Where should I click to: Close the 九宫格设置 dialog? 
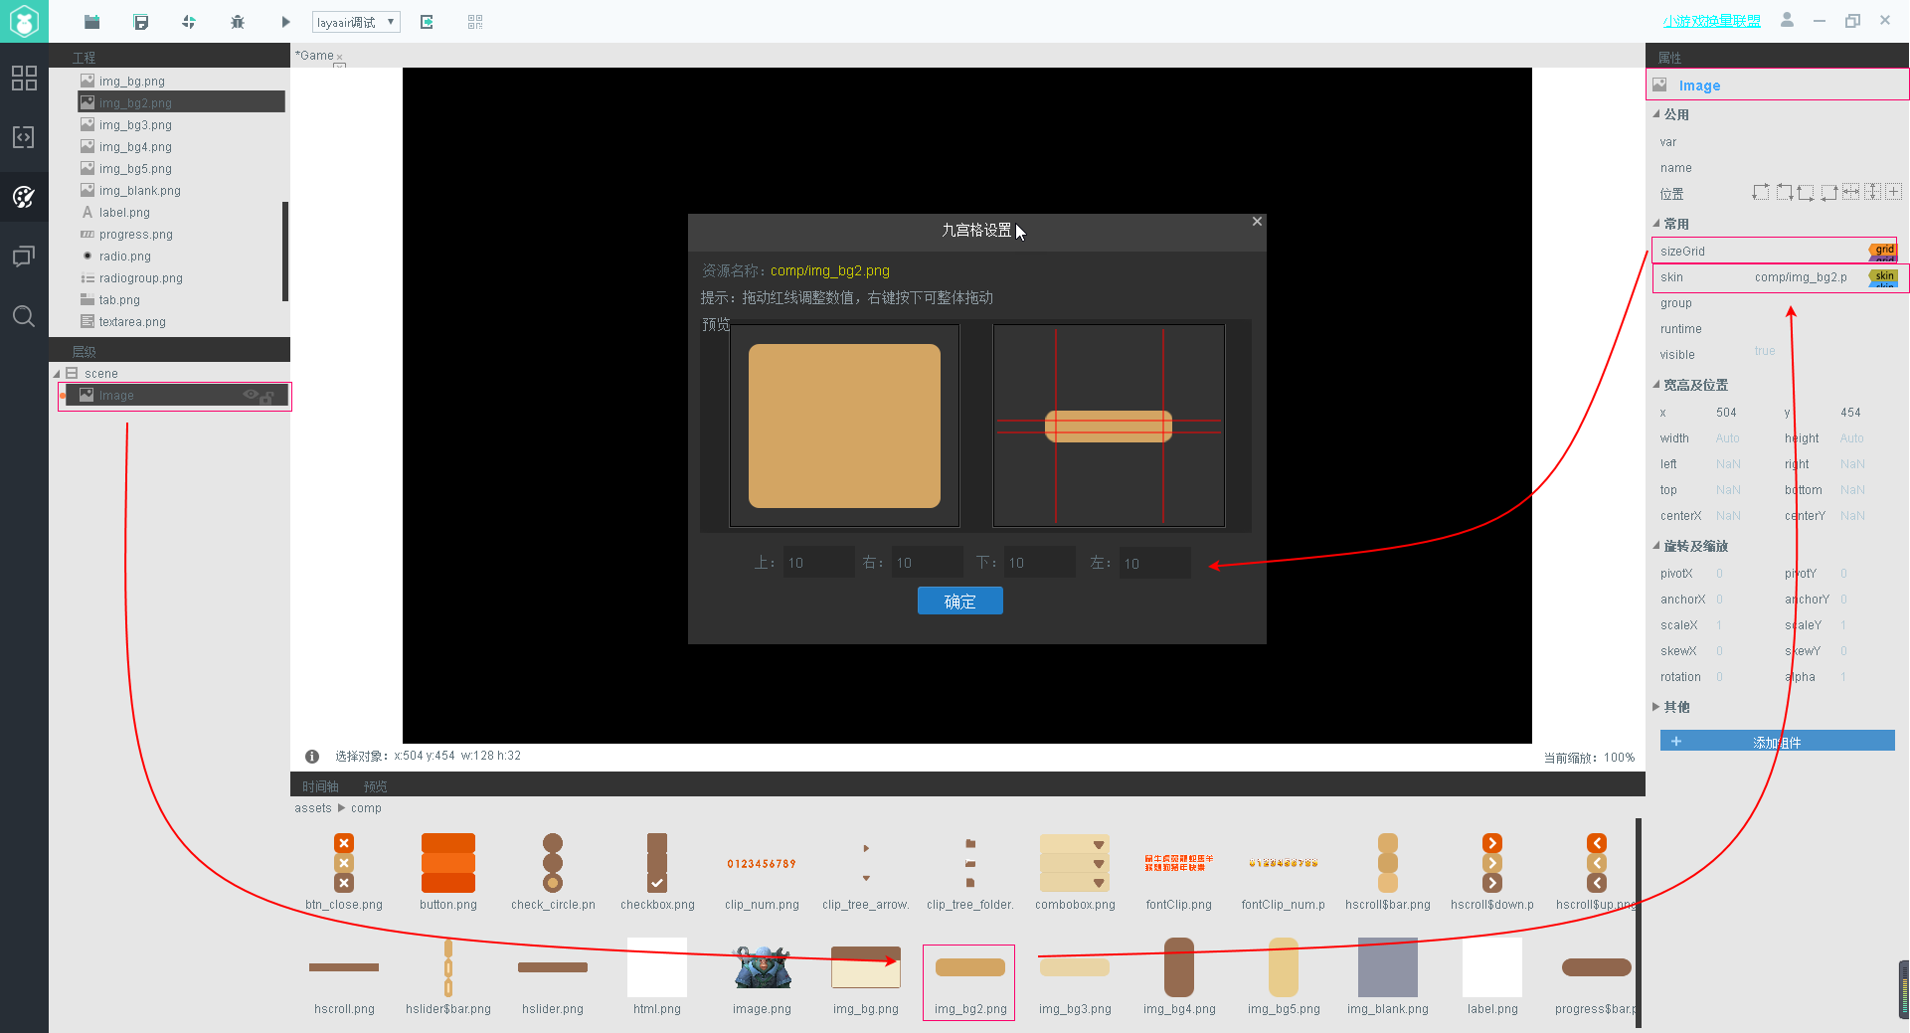click(1257, 222)
